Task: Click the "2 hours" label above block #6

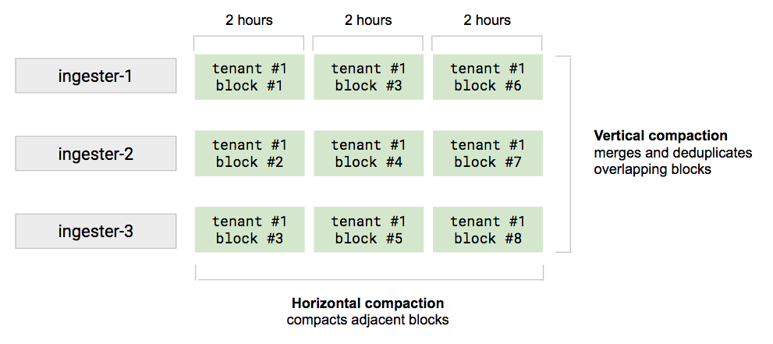Action: pos(488,20)
